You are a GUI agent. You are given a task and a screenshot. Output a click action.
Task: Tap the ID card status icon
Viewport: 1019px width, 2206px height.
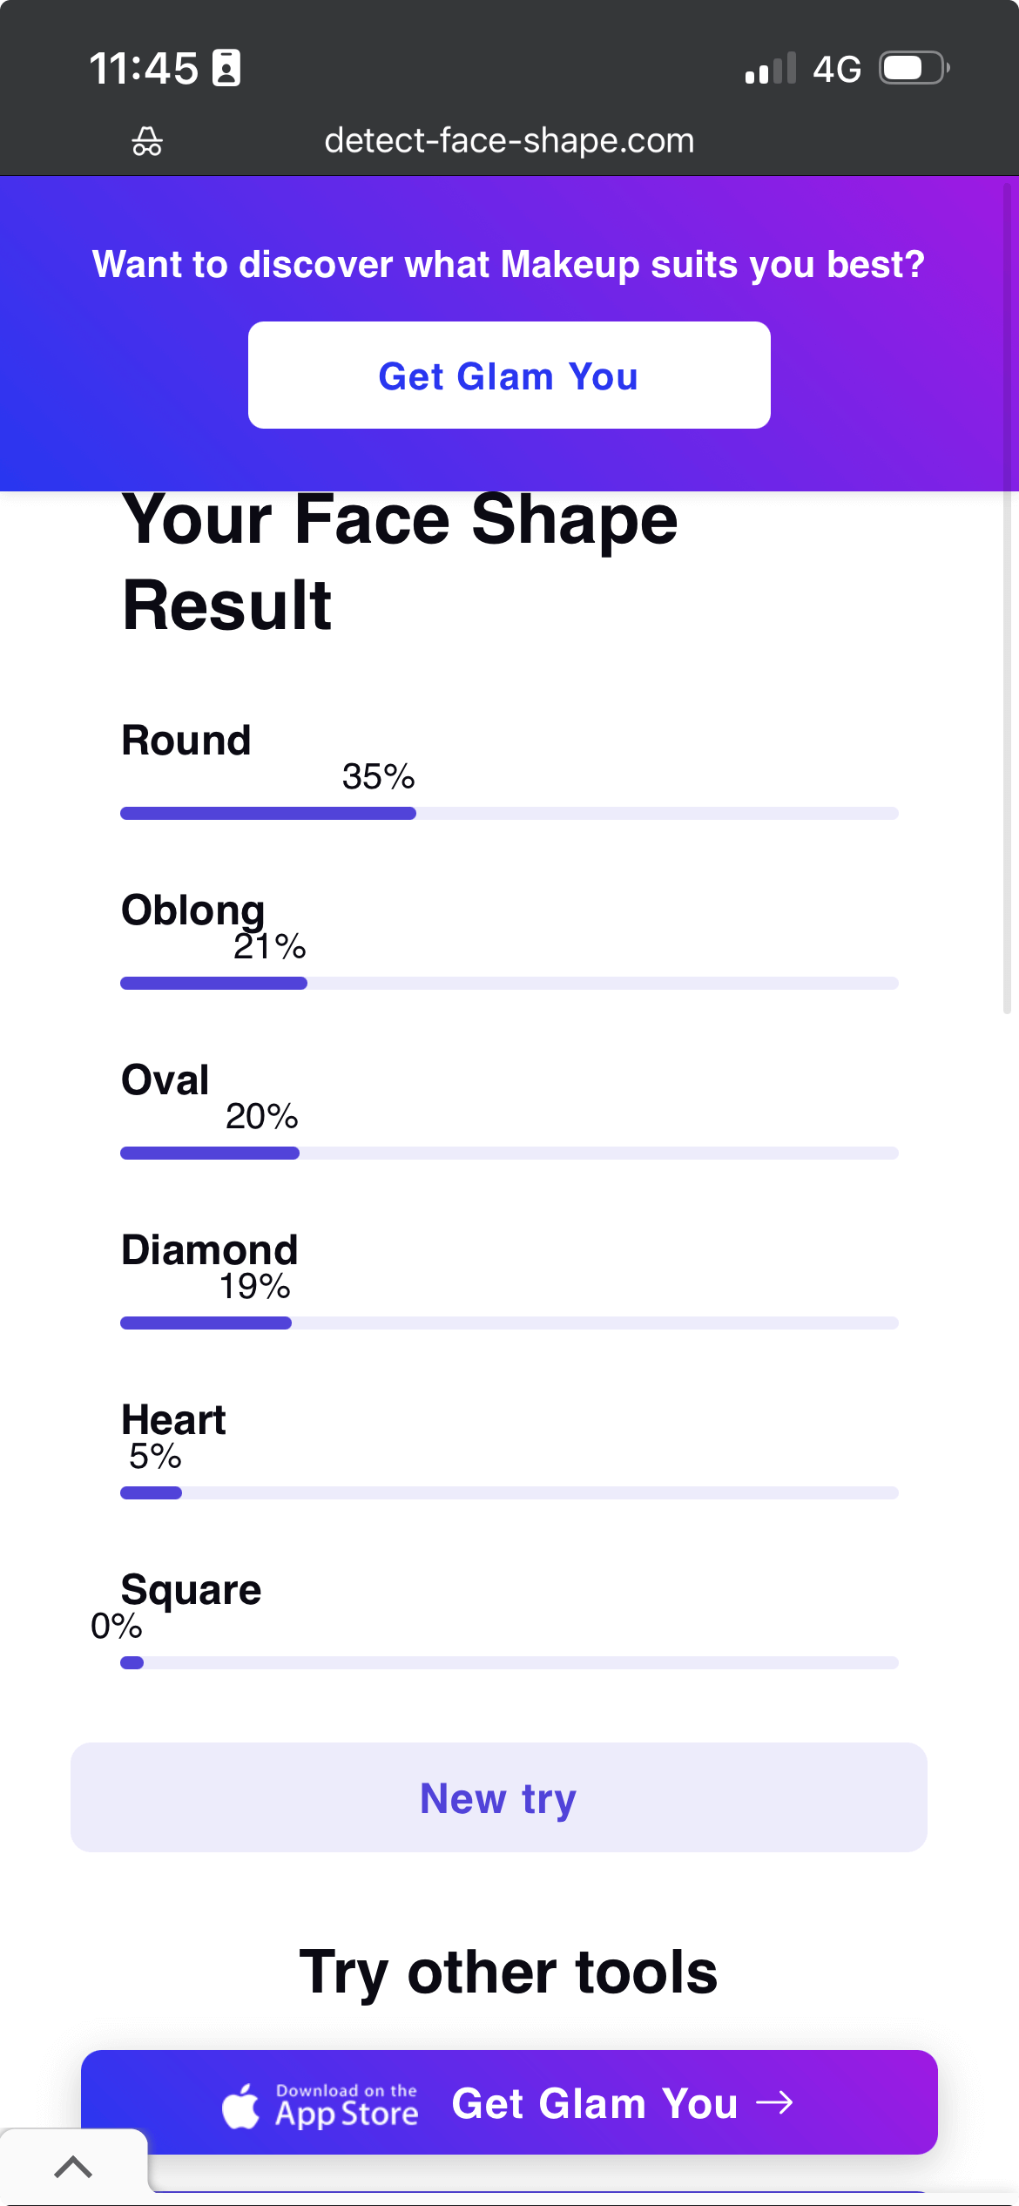226,68
